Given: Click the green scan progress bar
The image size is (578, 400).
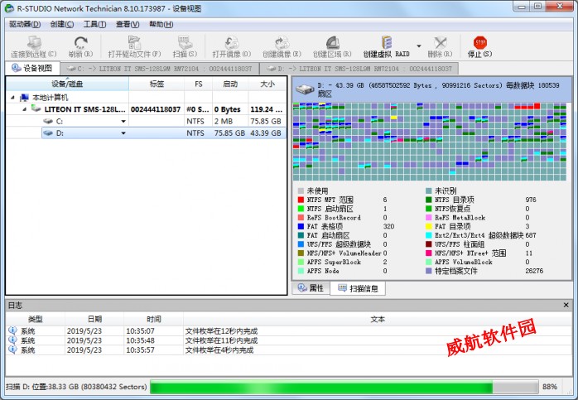Looking at the screenshot, I should (x=344, y=387).
